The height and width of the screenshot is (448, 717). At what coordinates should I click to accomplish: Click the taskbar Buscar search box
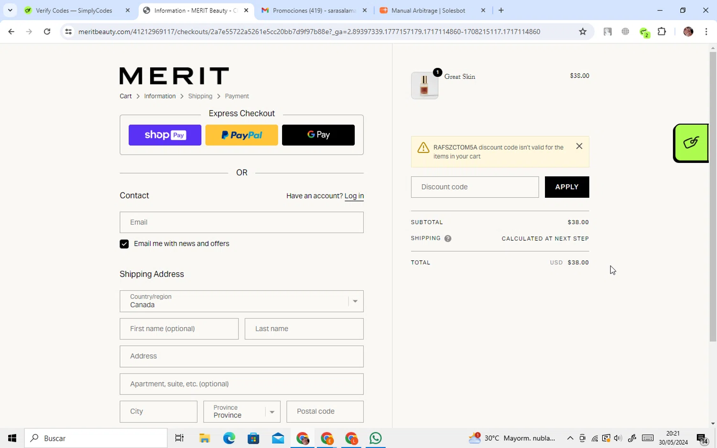96,438
